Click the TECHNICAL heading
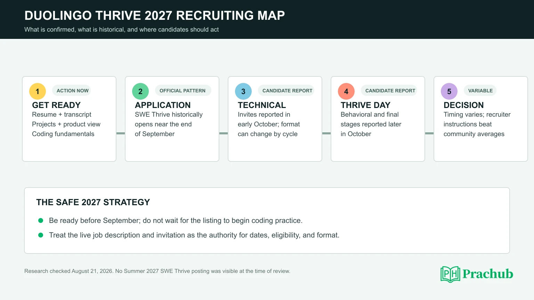Viewport: 534px width, 300px height. point(262,105)
